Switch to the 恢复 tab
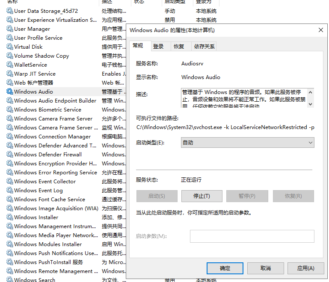The width and height of the screenshot is (329, 282). (179, 46)
